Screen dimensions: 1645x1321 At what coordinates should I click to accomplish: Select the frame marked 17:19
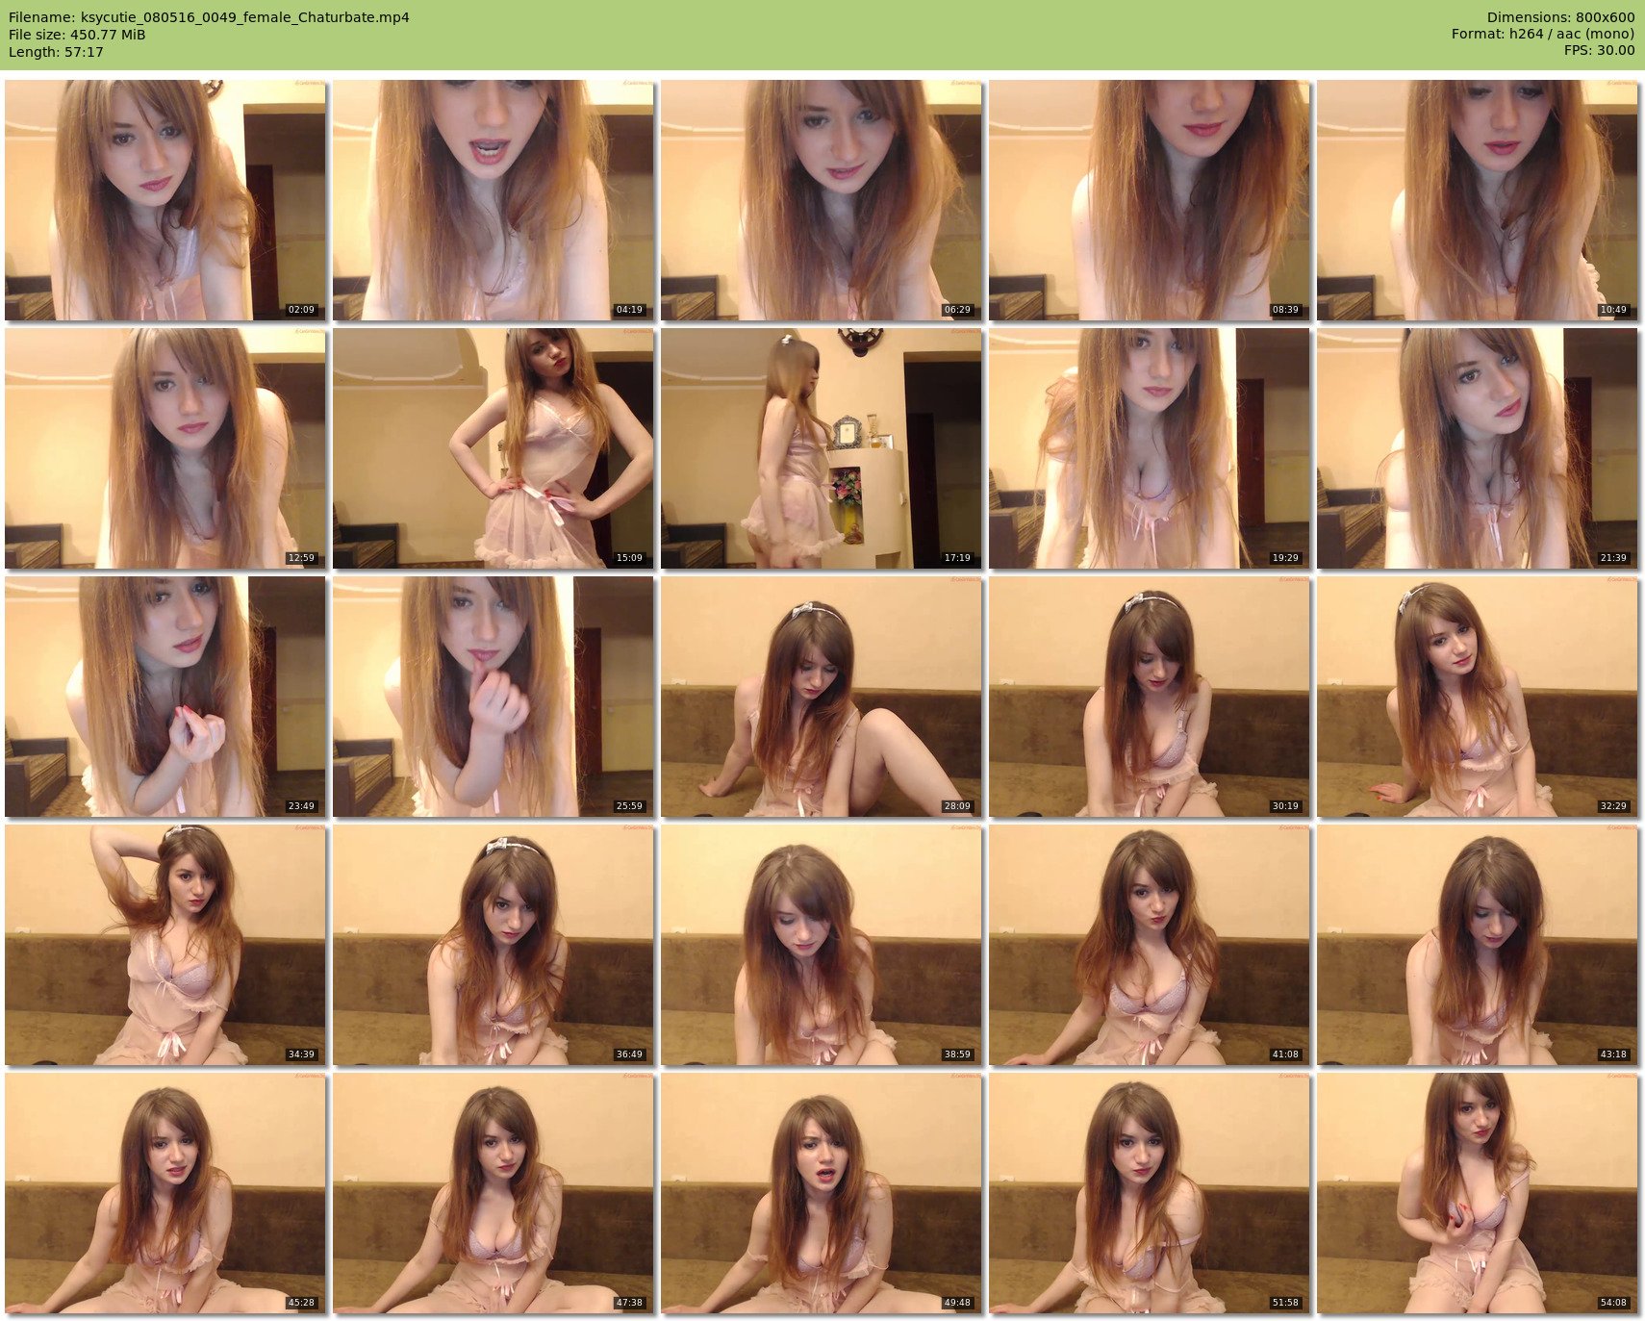tap(821, 448)
